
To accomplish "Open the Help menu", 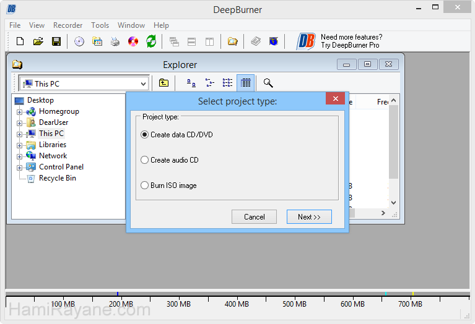I will click(x=161, y=25).
